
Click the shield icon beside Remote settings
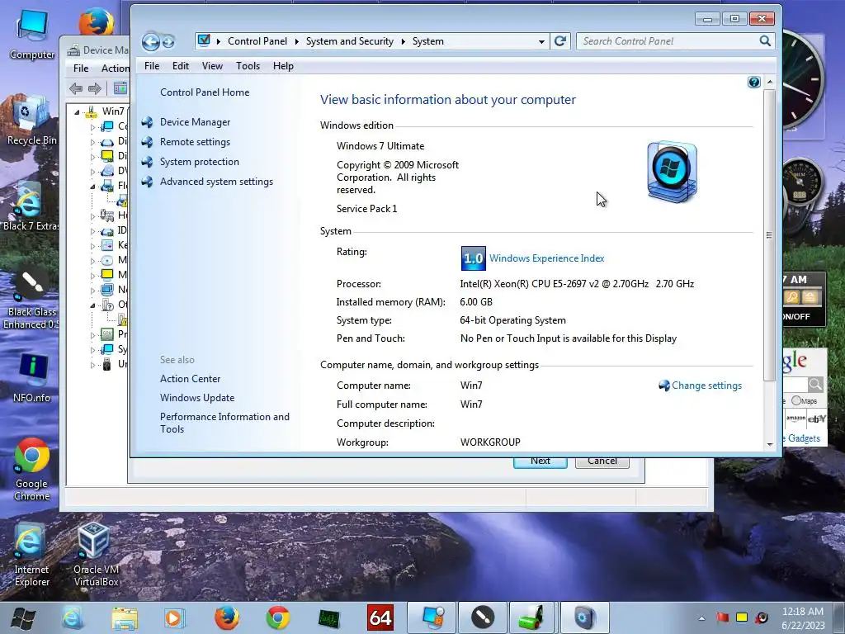147,142
